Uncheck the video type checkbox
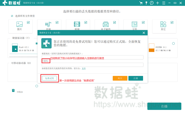Image resolution: width=185 pixels, height=113 pixels. tap(86, 22)
